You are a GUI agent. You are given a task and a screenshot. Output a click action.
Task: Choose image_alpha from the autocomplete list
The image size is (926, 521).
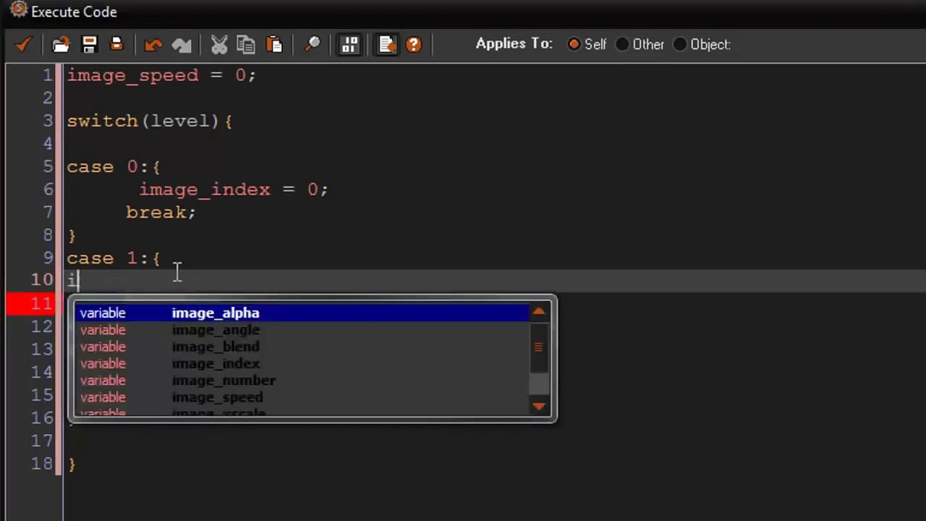pyautogui.click(x=302, y=313)
